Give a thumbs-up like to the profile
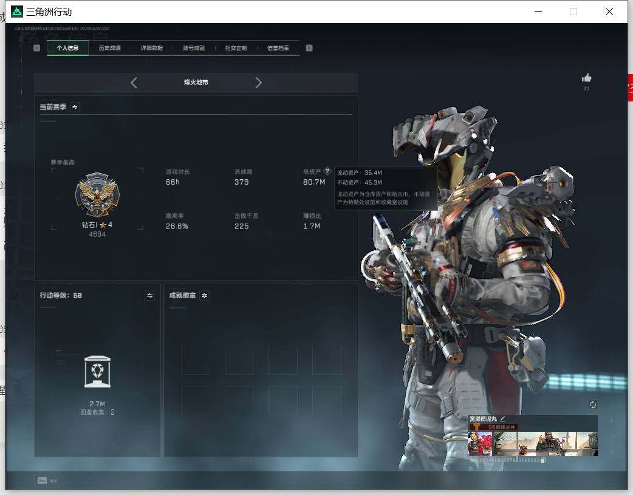This screenshot has width=633, height=495. (587, 78)
